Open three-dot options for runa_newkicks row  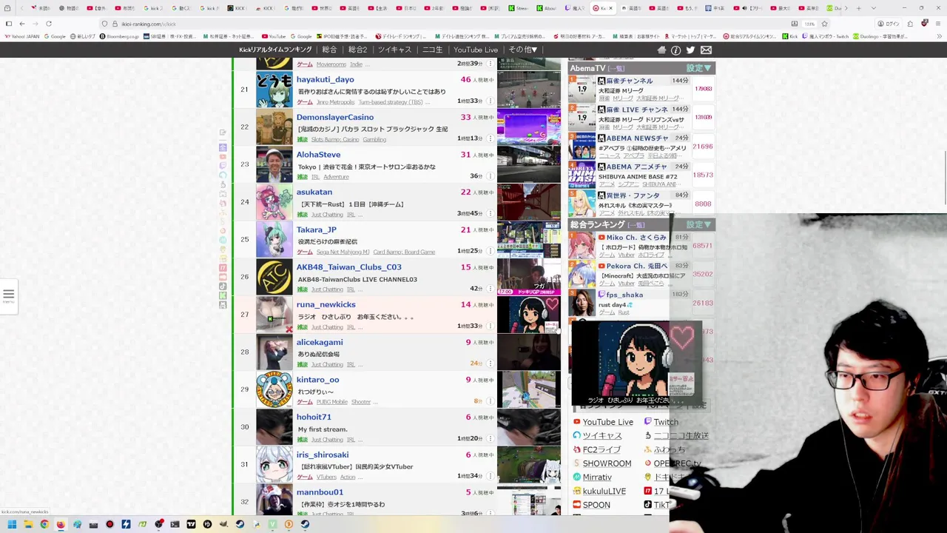[x=490, y=326]
